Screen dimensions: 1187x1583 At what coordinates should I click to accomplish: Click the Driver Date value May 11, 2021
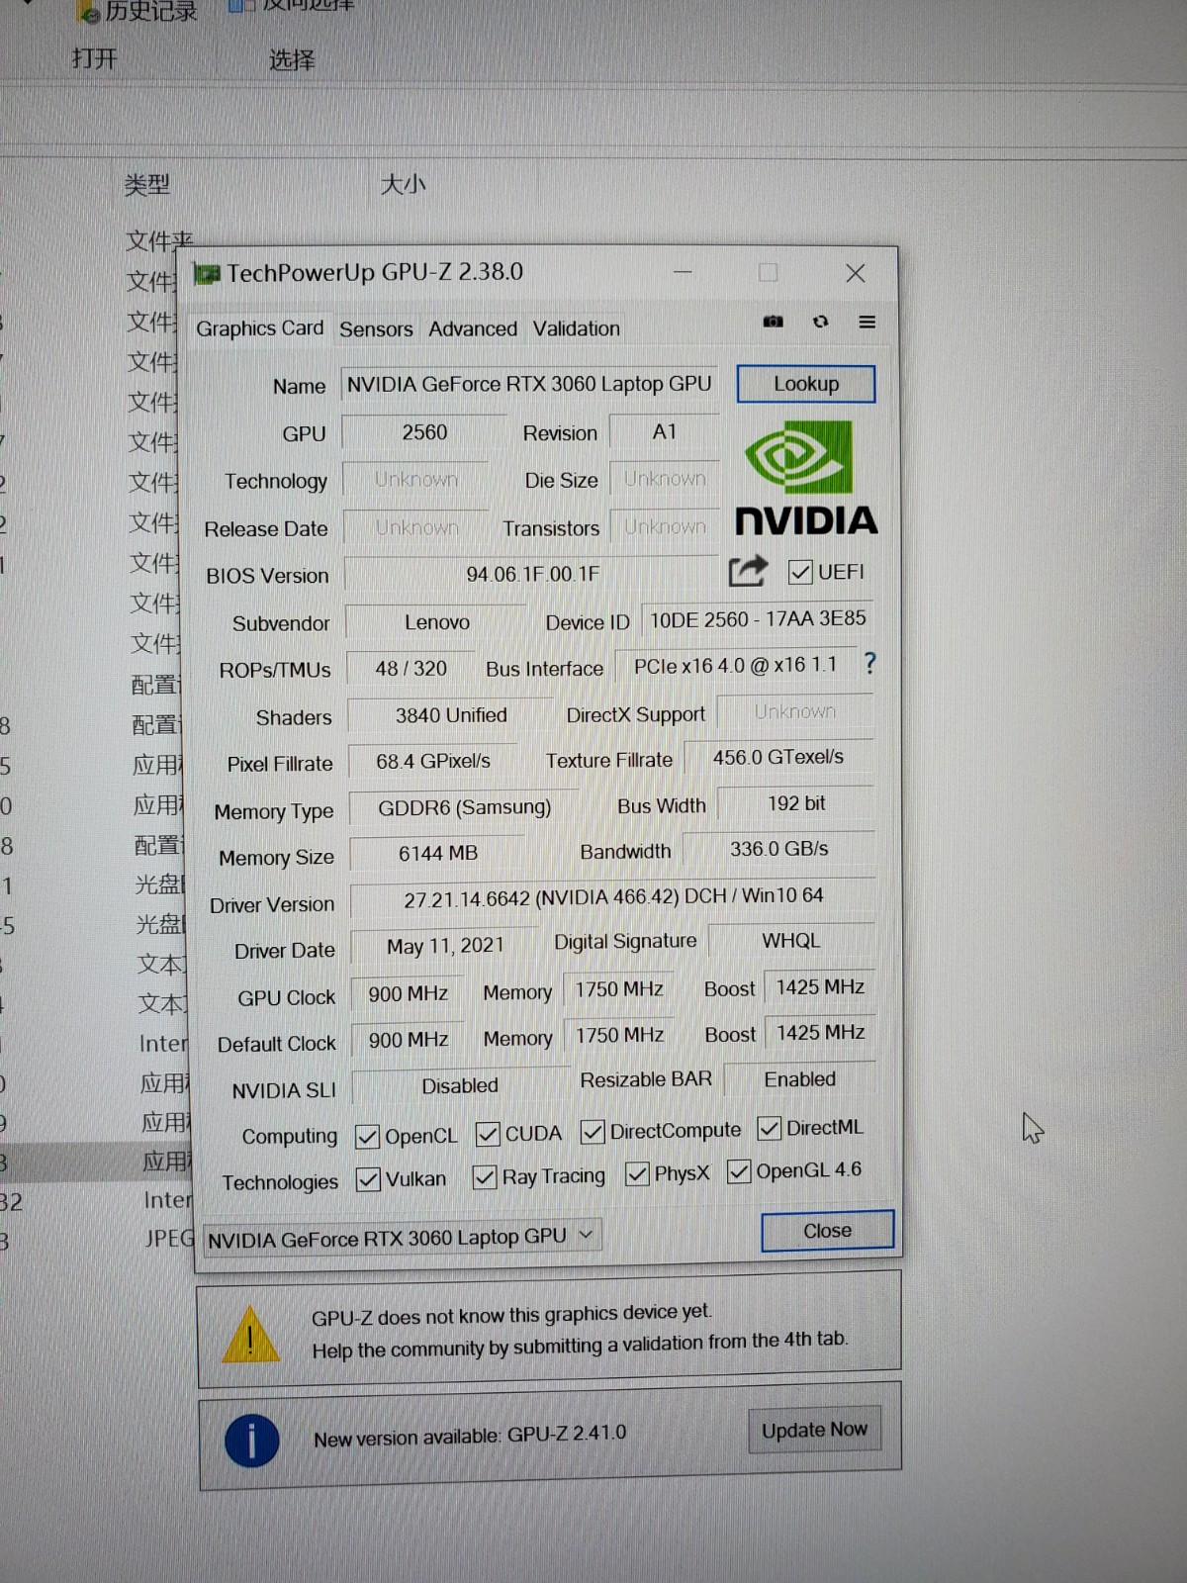[445, 946]
